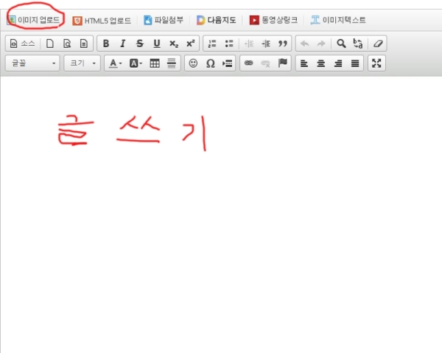Open the document preview
This screenshot has width=442, height=353.
click(x=67, y=43)
